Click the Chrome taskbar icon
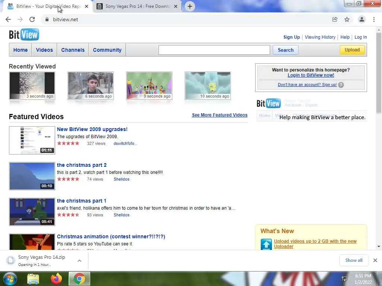Image resolution: width=382 pixels, height=286 pixels. coord(79,279)
